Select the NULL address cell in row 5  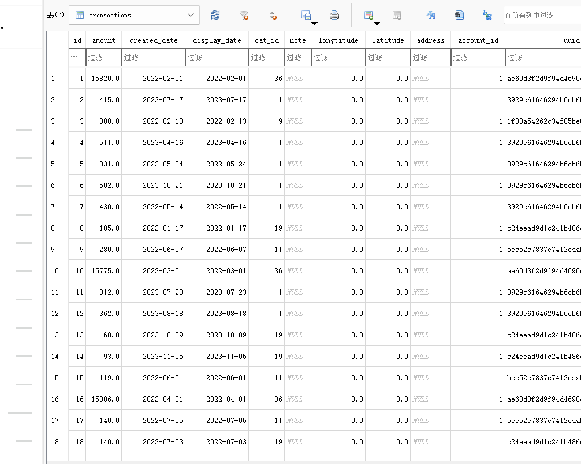(x=431, y=164)
